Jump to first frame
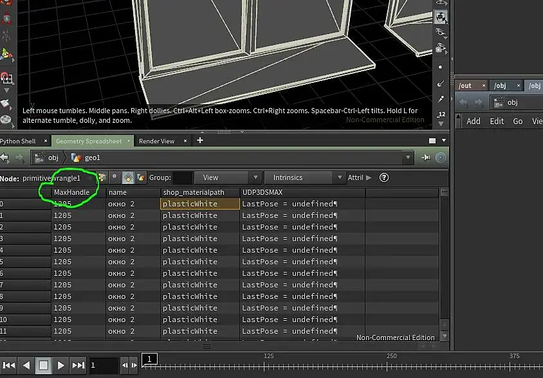This screenshot has width=543, height=378. click(x=9, y=365)
